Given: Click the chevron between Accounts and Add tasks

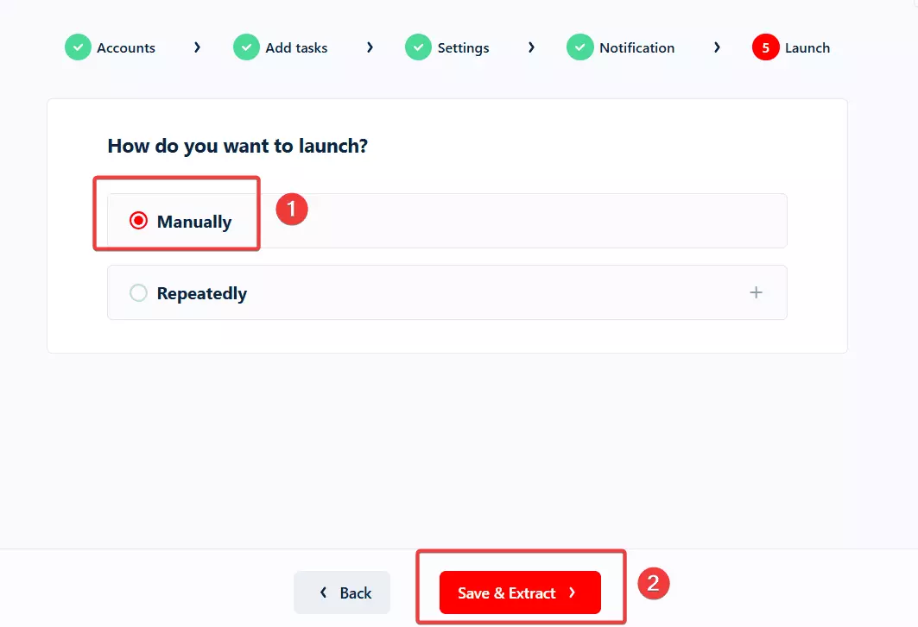Looking at the screenshot, I should pos(196,47).
